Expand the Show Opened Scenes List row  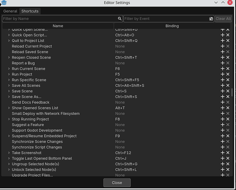tap(9, 108)
